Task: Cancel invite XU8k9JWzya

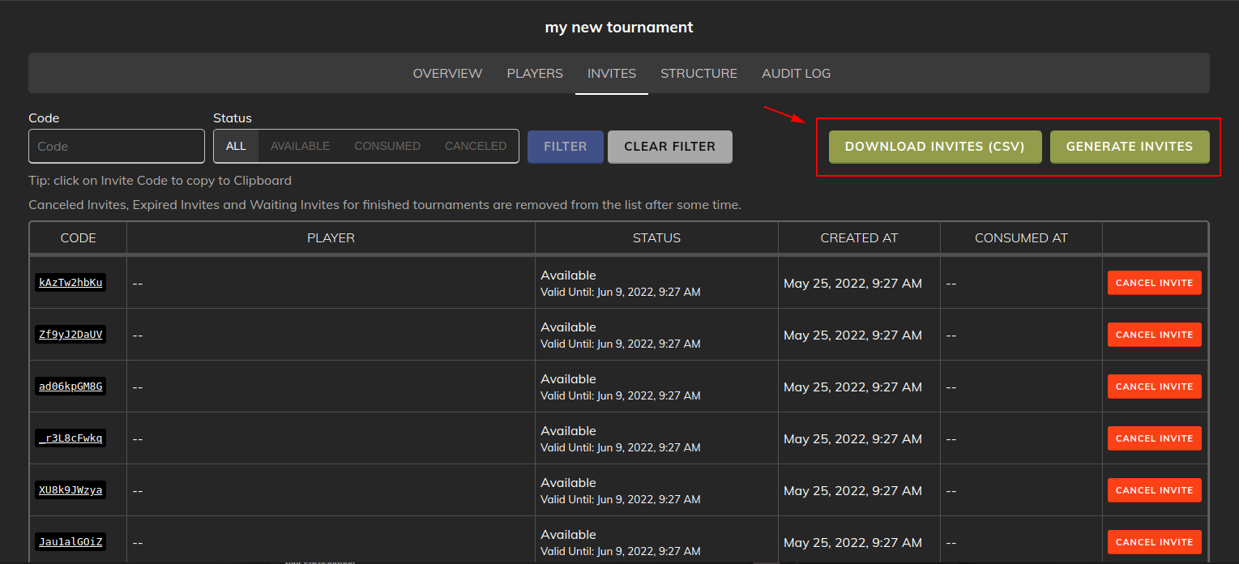Action: 1155,490
